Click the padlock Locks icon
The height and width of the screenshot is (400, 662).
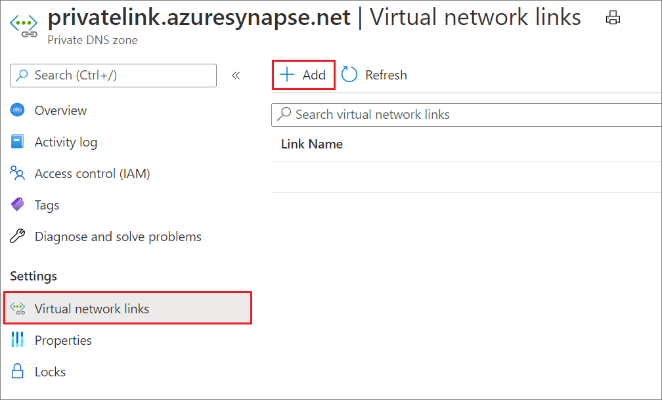(17, 371)
